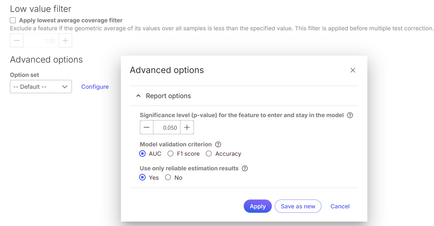The image size is (434, 226).
Task: Enable Apply lowest average coverage filter checkbox
Action: pos(13,20)
